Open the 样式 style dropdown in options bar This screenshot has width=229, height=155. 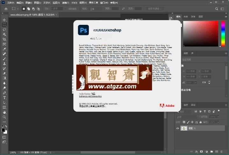pos(96,9)
